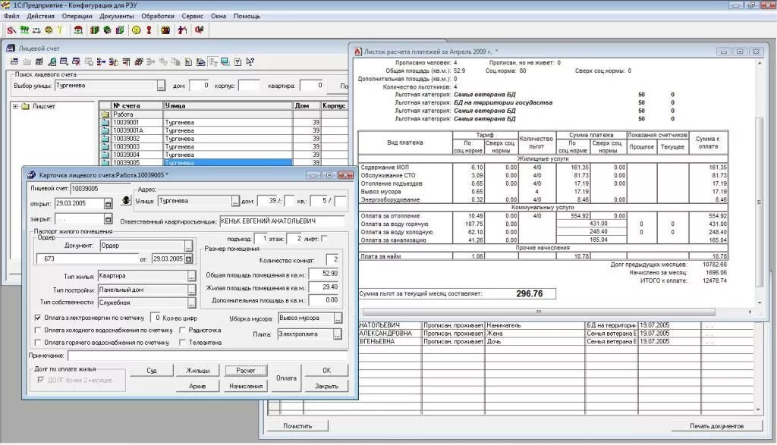Open Уборка мусора selector next to Вывоз мусора
Viewport: 777px width, 445px height.
point(338,318)
